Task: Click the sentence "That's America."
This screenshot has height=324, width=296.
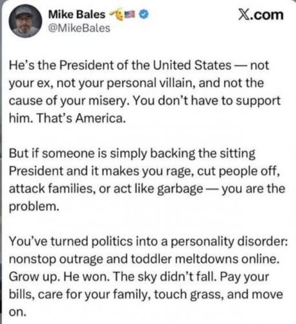Action: point(81,119)
